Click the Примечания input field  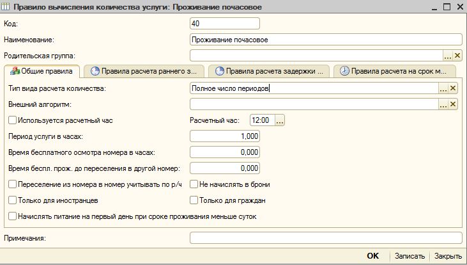(326, 238)
